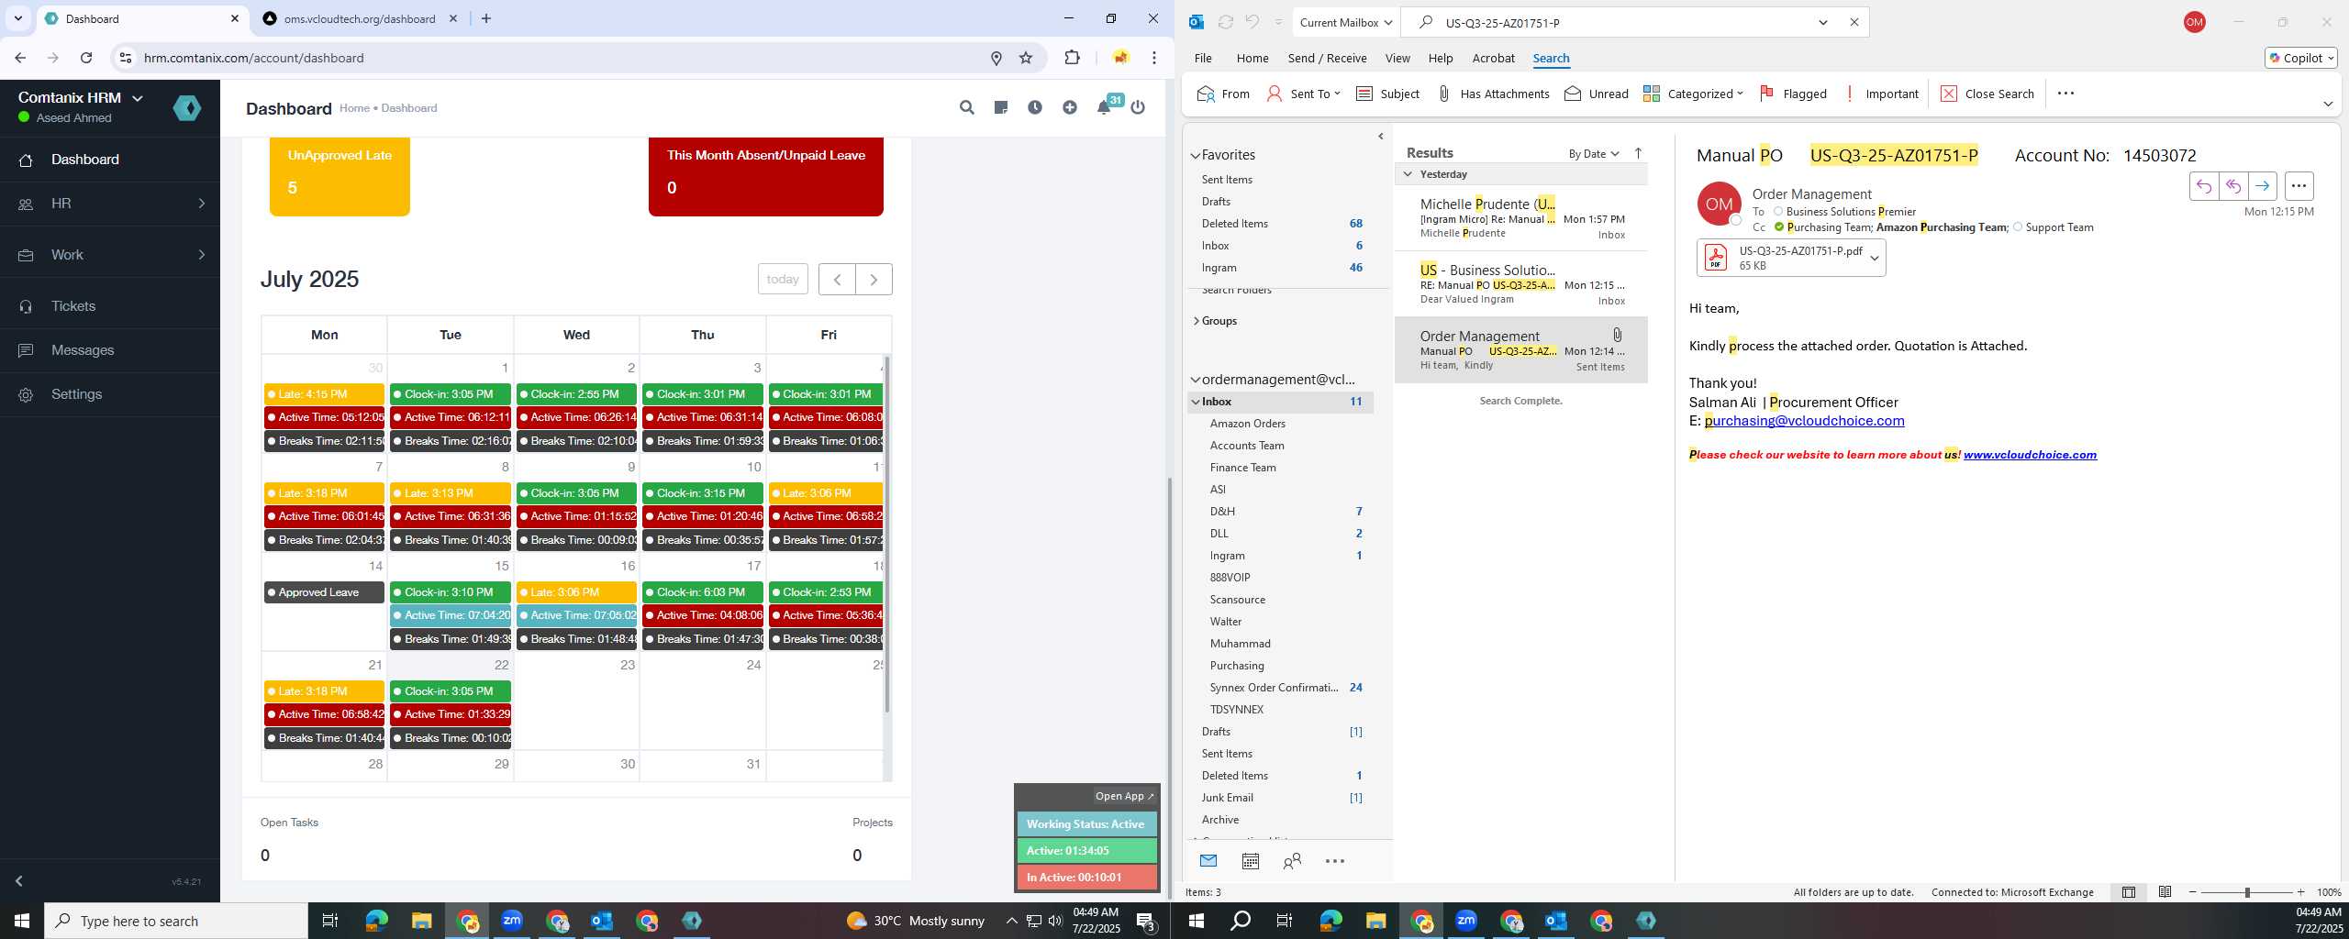Image resolution: width=2349 pixels, height=939 pixels.
Task: Switch Outlook status bar to Reading view
Action: tap(2165, 892)
